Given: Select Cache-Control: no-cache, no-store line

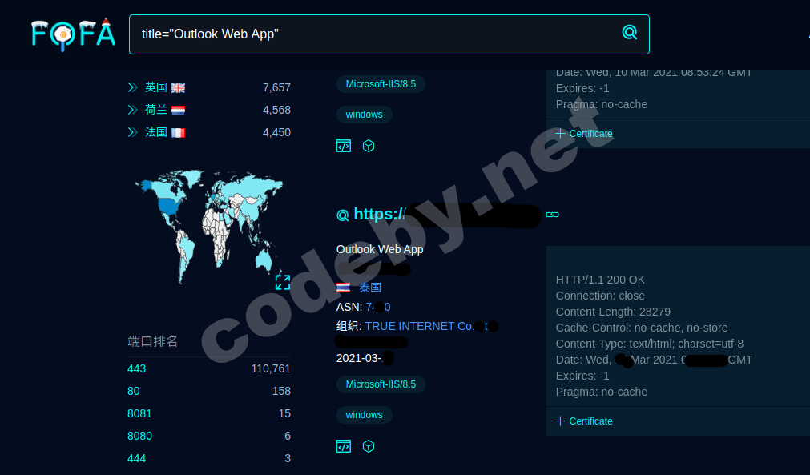Looking at the screenshot, I should pos(642,328).
